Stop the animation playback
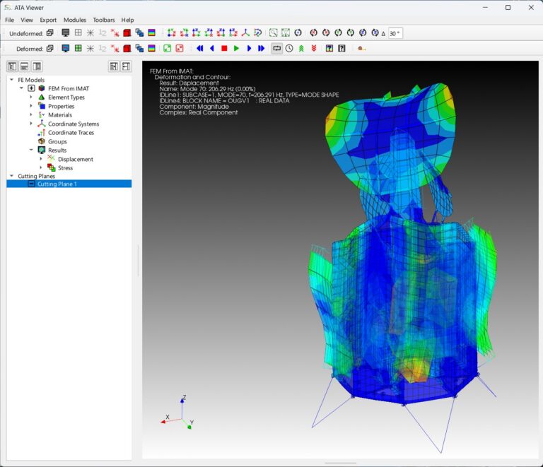Image resolution: width=543 pixels, height=467 pixels. tap(224, 49)
